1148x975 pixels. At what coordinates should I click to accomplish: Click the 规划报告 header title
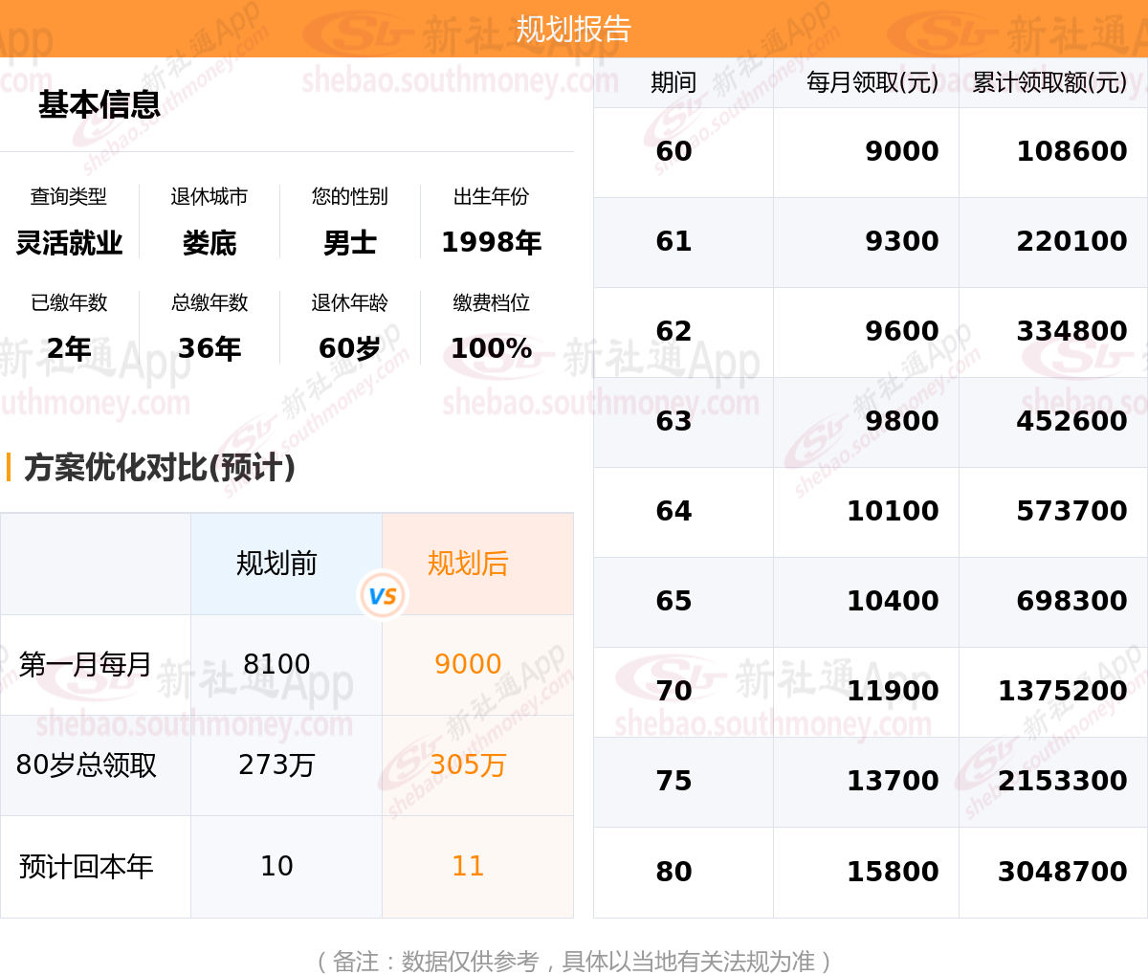(x=574, y=29)
